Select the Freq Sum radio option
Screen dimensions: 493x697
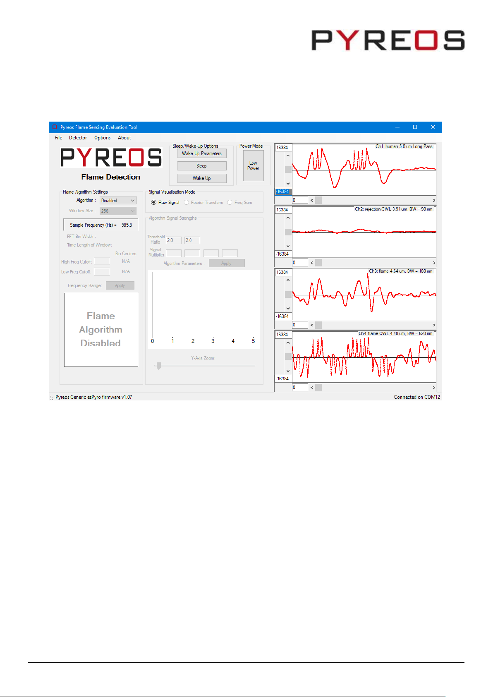point(230,203)
